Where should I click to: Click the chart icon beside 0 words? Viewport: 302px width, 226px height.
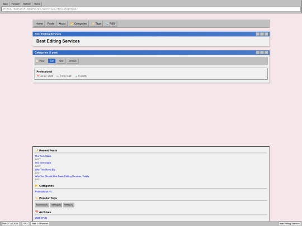[76, 76]
